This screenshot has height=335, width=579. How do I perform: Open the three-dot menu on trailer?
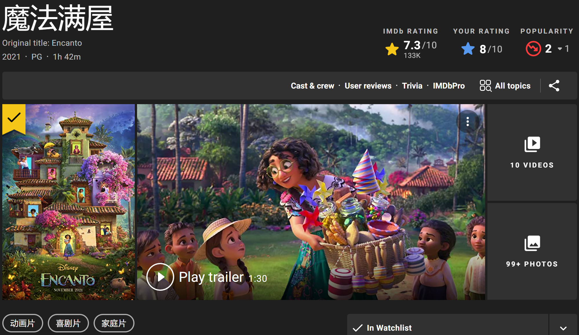click(468, 122)
